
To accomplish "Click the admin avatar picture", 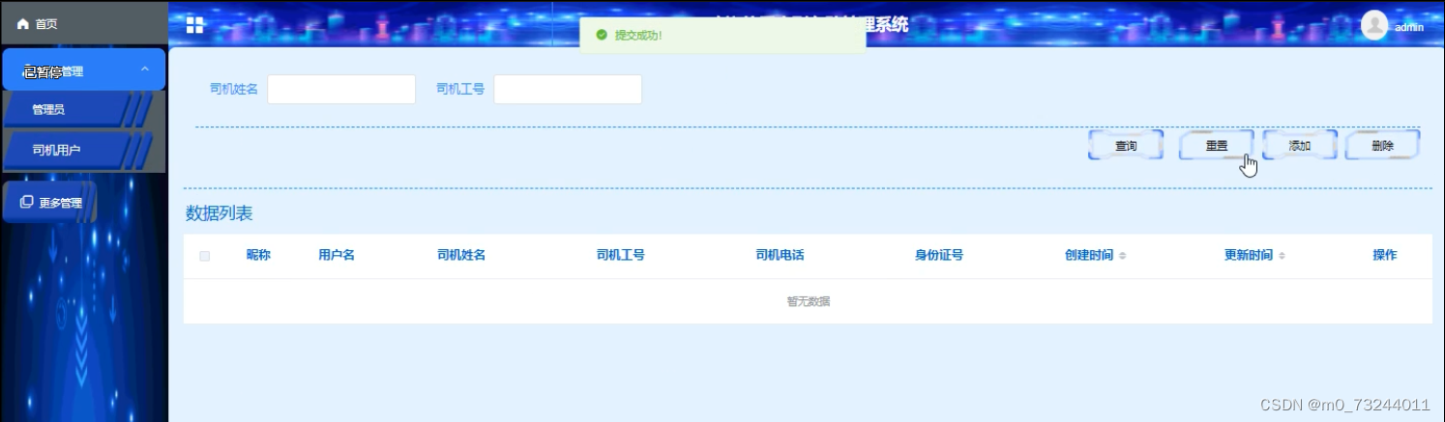I will point(1374,25).
